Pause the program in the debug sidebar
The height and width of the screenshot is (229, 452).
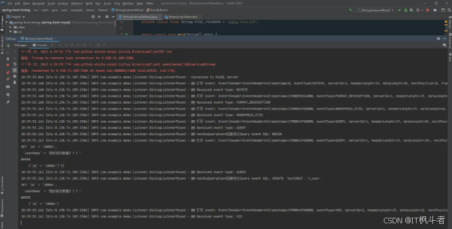click(8, 59)
